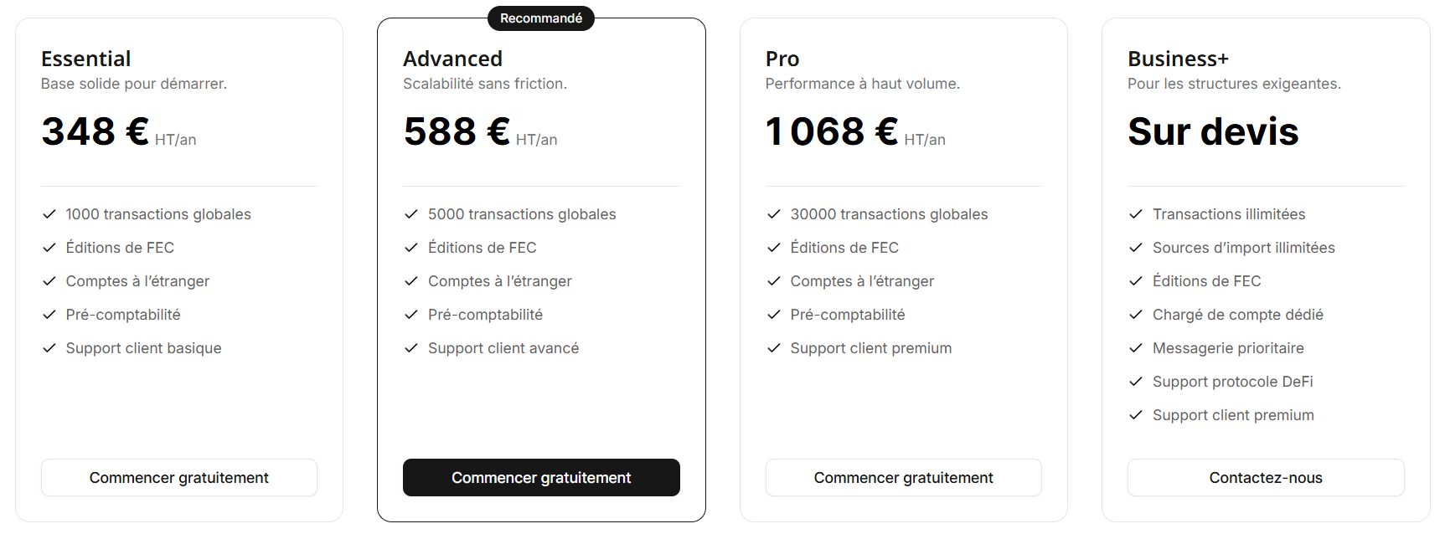Screen dimensions: 1445x534
Task: Select the Advanced plan title
Action: [x=452, y=59]
